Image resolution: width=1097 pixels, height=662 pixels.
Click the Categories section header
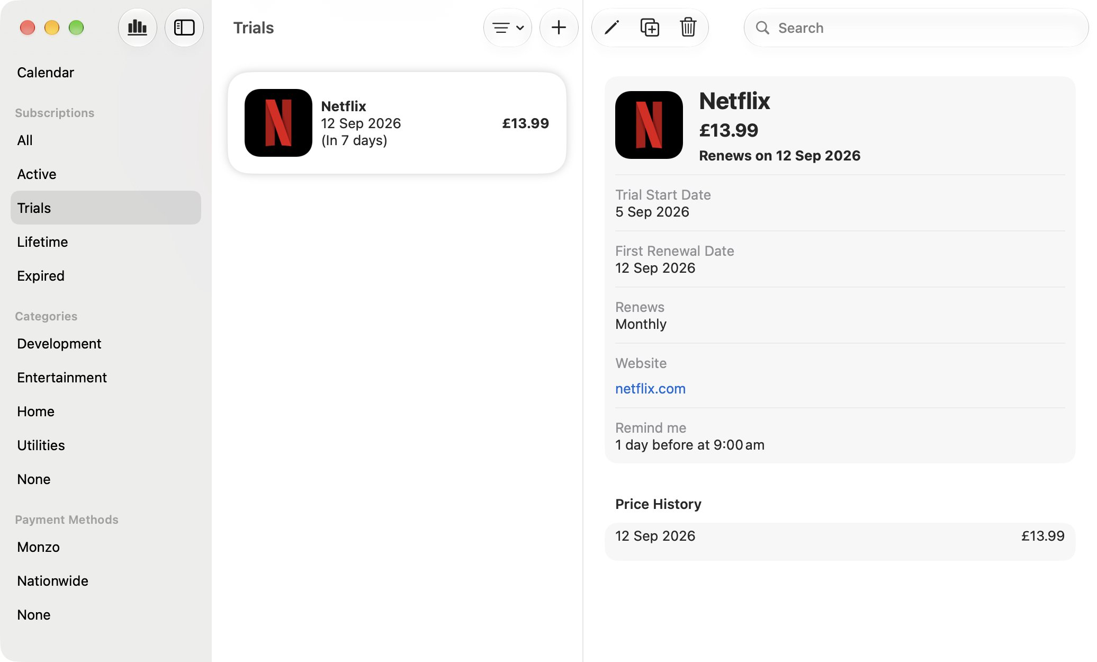(x=46, y=316)
